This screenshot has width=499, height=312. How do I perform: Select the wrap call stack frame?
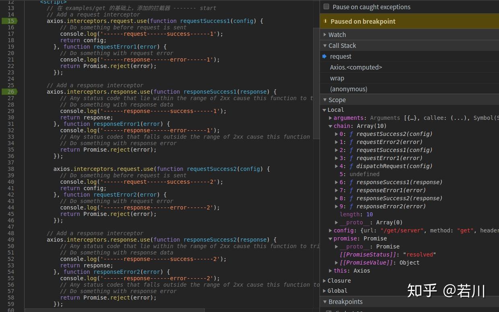(x=409, y=78)
